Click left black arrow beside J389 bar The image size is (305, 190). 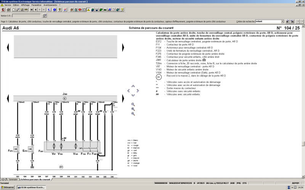coord(8,98)
